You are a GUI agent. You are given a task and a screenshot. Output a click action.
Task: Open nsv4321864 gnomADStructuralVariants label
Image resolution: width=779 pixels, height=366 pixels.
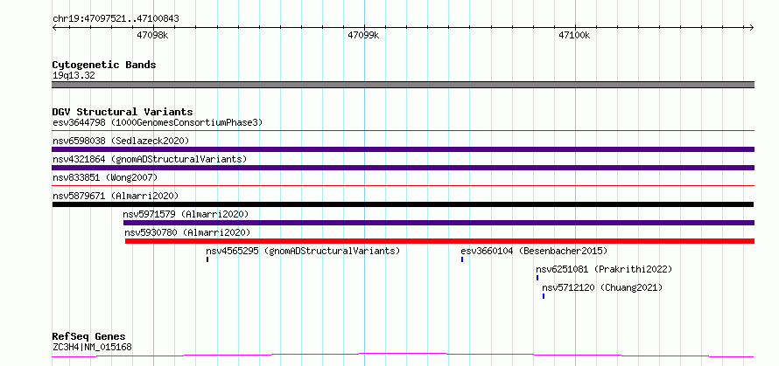click(150, 159)
